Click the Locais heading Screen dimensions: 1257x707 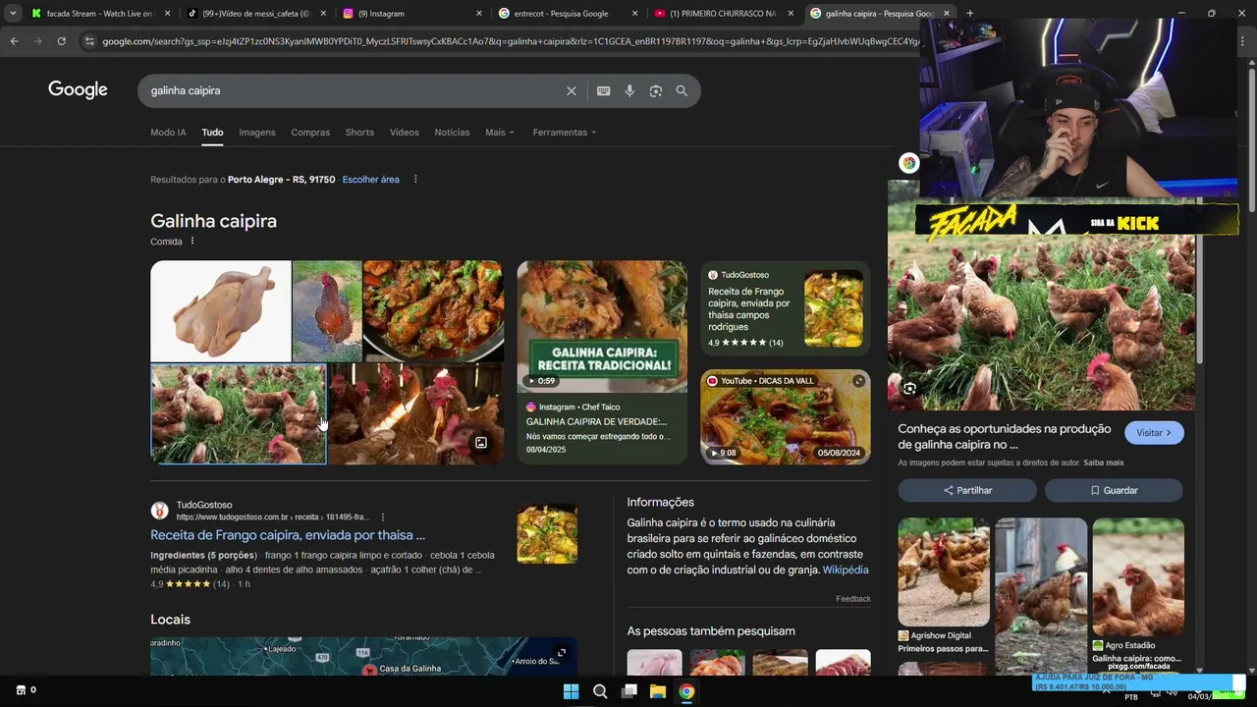pos(170,620)
